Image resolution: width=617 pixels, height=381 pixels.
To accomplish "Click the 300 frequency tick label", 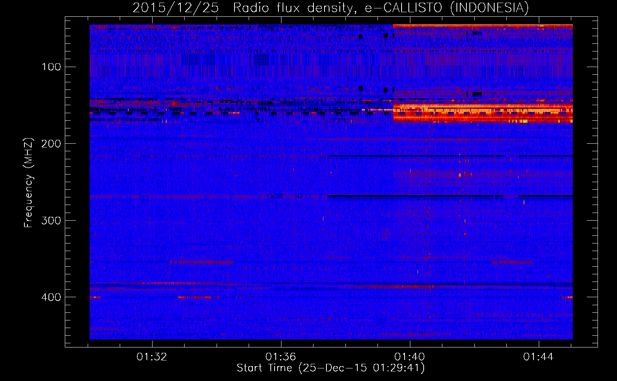I will tap(51, 221).
